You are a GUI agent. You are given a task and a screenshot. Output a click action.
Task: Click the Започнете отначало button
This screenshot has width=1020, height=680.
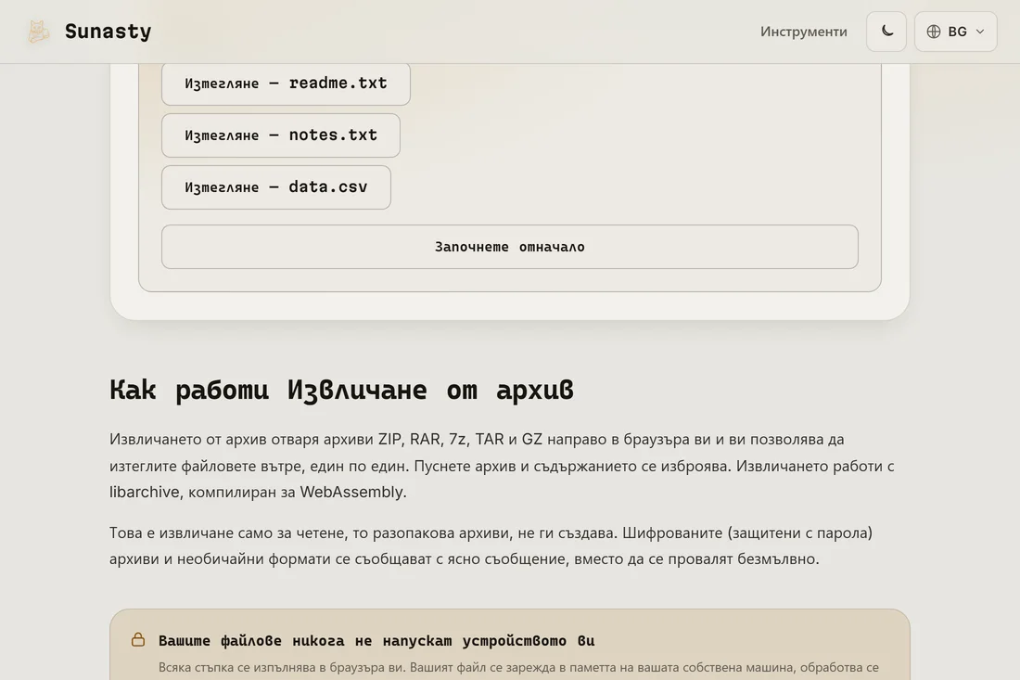[509, 247]
